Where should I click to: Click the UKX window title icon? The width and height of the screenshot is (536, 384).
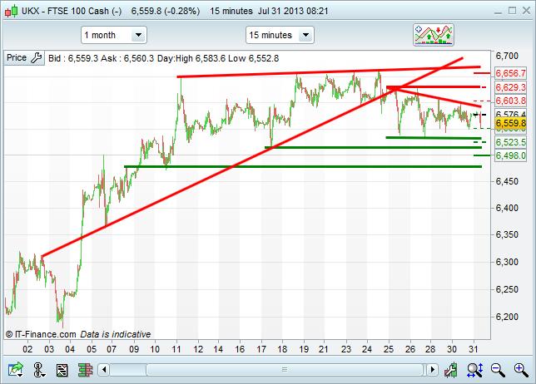pyautogui.click(x=10, y=9)
